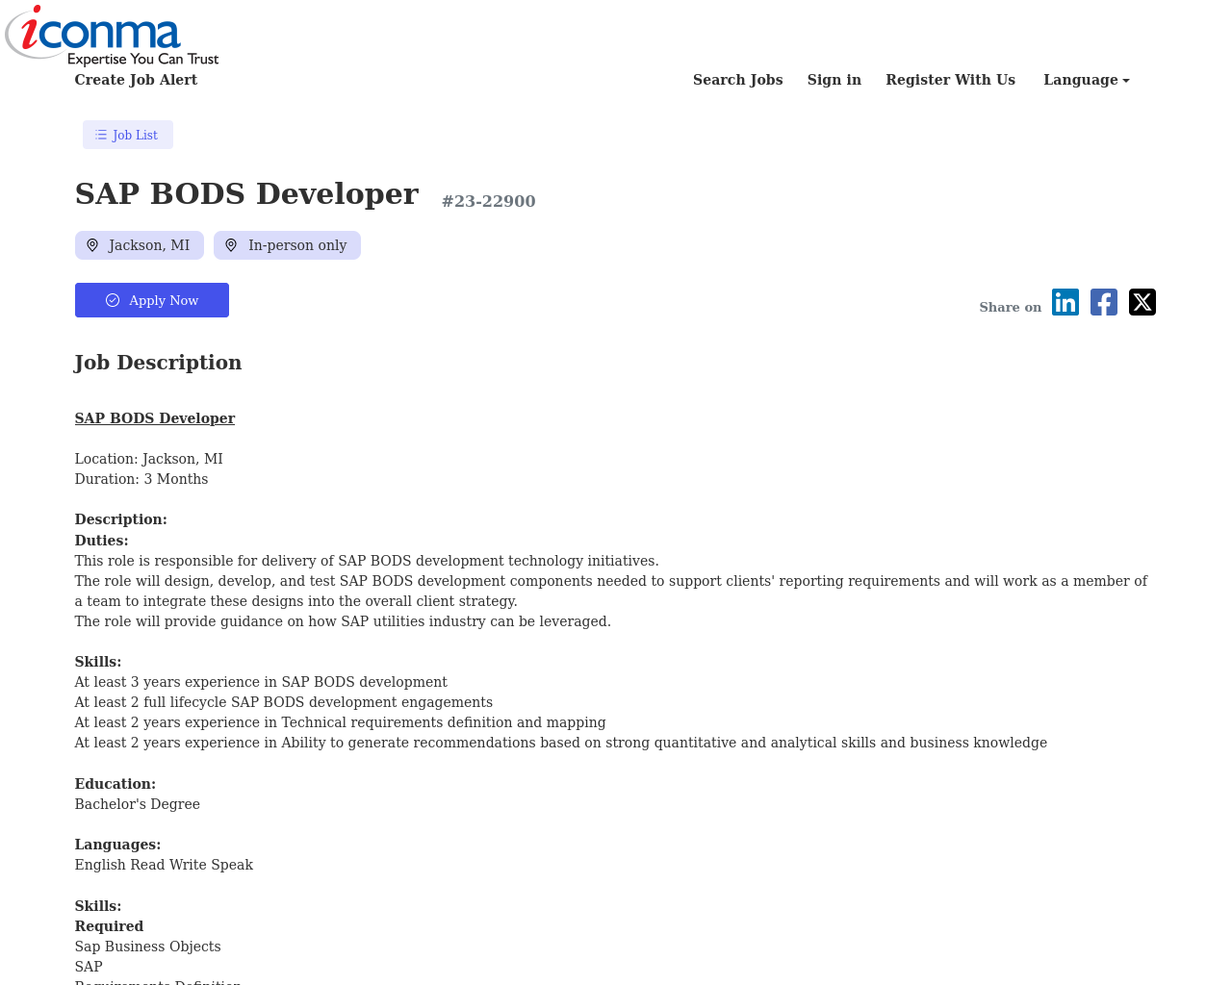The height and width of the screenshot is (985, 1232).
Task: Click the Apply Now button
Action: click(152, 300)
